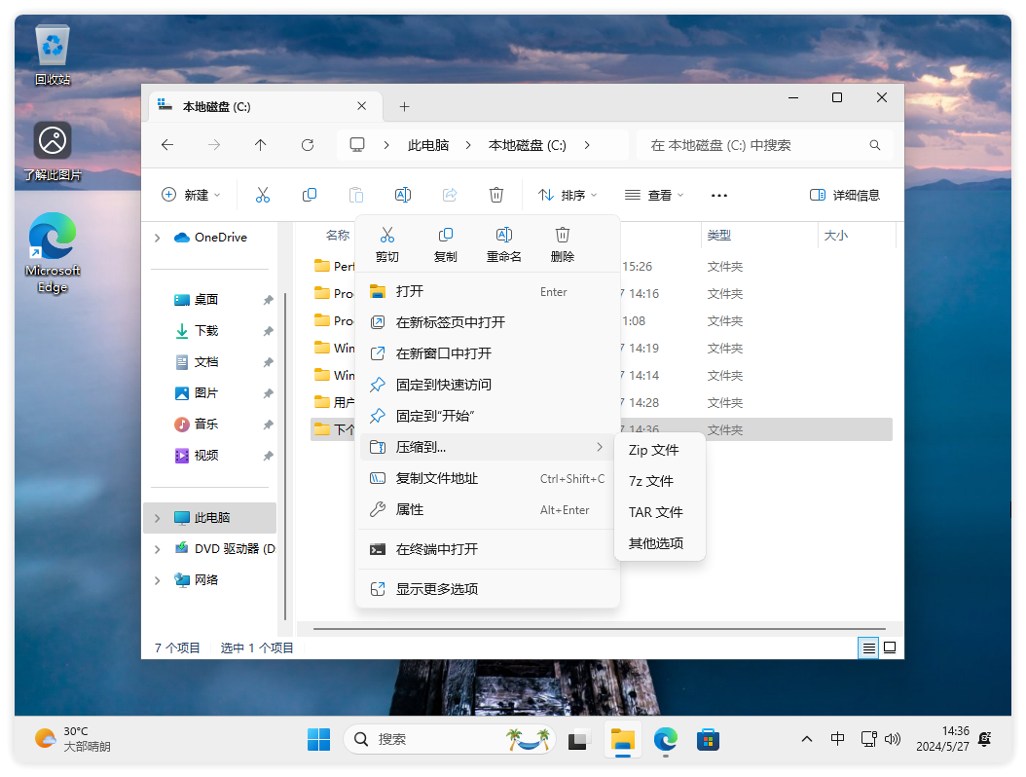The image size is (1026, 777).
Task: Open Microsoft Edge from the taskbar
Action: pyautogui.click(x=665, y=740)
